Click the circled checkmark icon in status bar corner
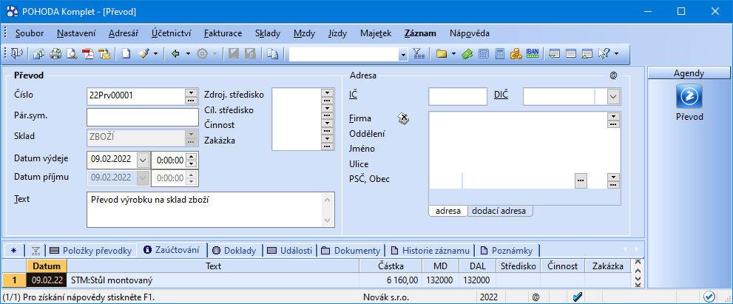Screen dimensions: 733x304 click(709, 296)
